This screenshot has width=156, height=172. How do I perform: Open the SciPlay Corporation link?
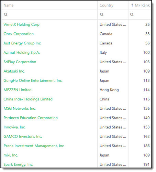click(x=20, y=62)
